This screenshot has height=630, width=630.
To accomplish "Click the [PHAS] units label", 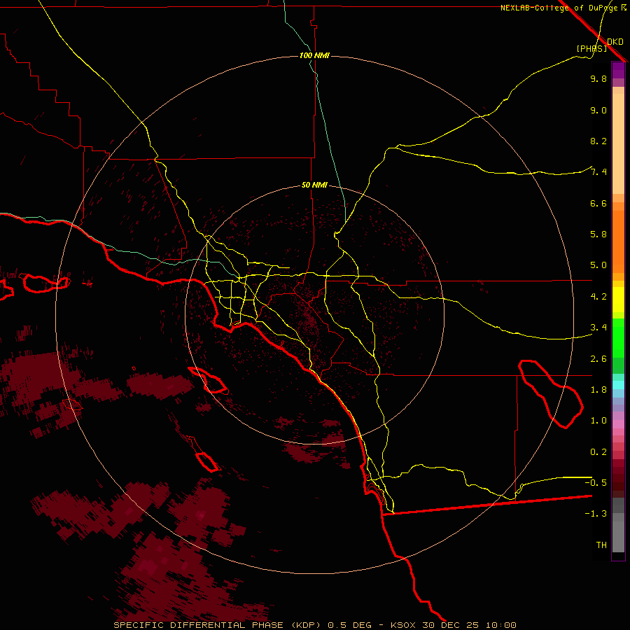I will (591, 48).
